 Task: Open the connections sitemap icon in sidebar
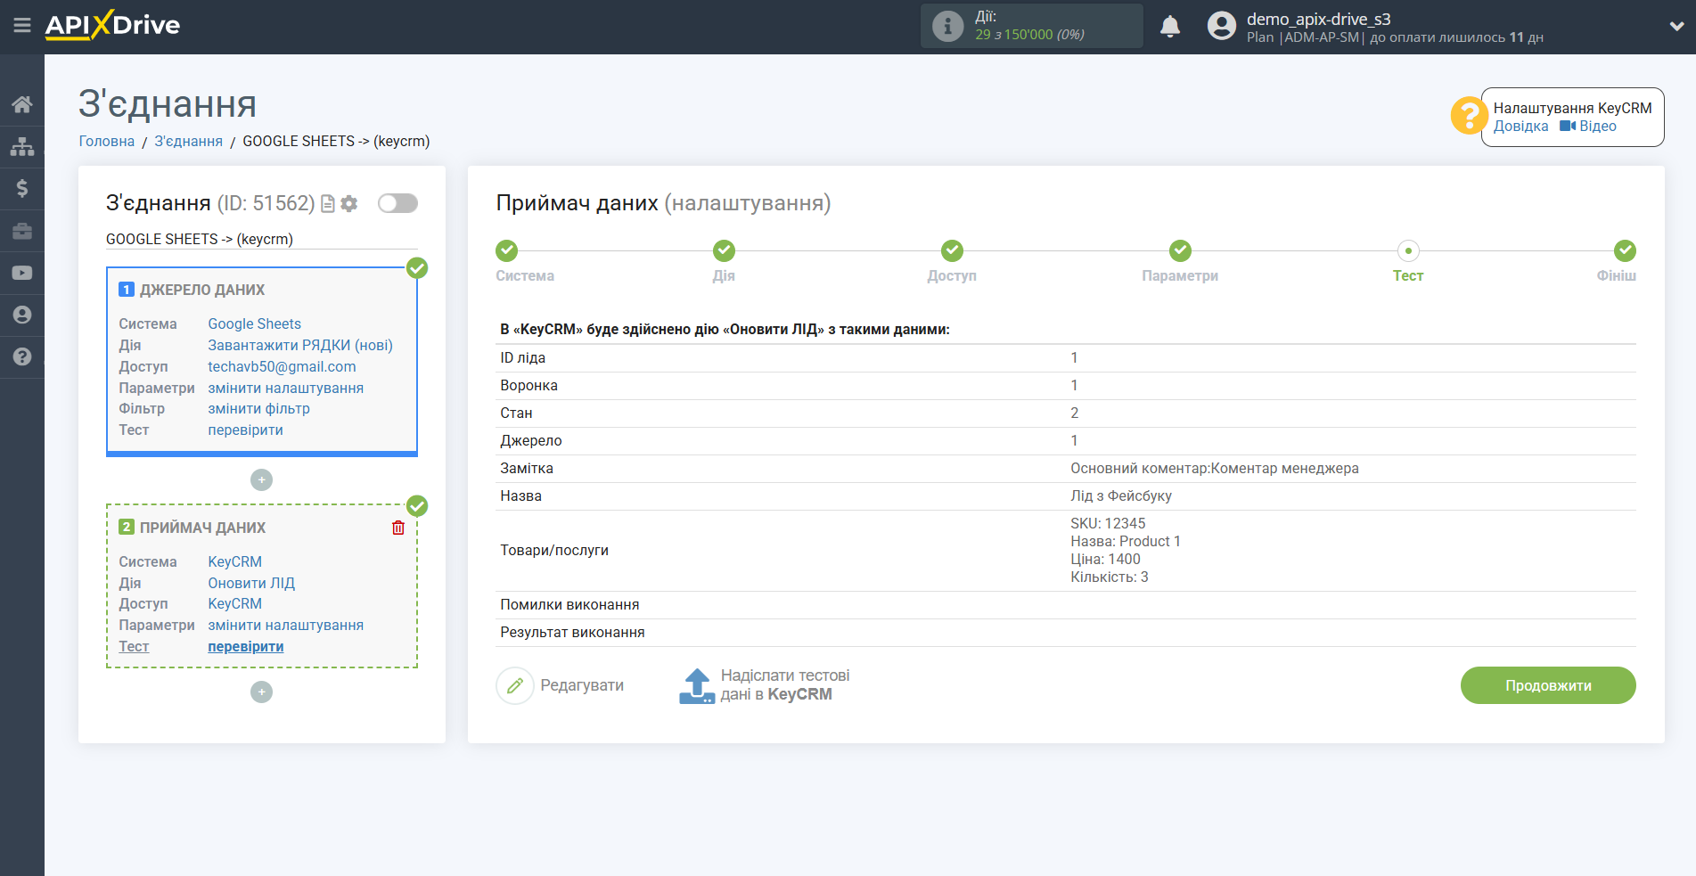(x=22, y=146)
